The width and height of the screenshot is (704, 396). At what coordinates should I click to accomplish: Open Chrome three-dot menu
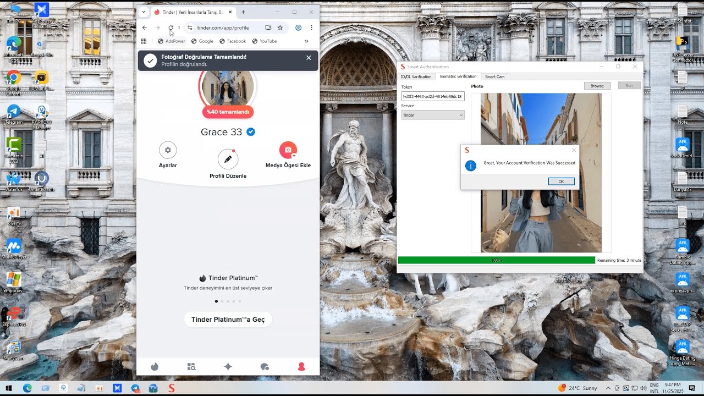(311, 28)
